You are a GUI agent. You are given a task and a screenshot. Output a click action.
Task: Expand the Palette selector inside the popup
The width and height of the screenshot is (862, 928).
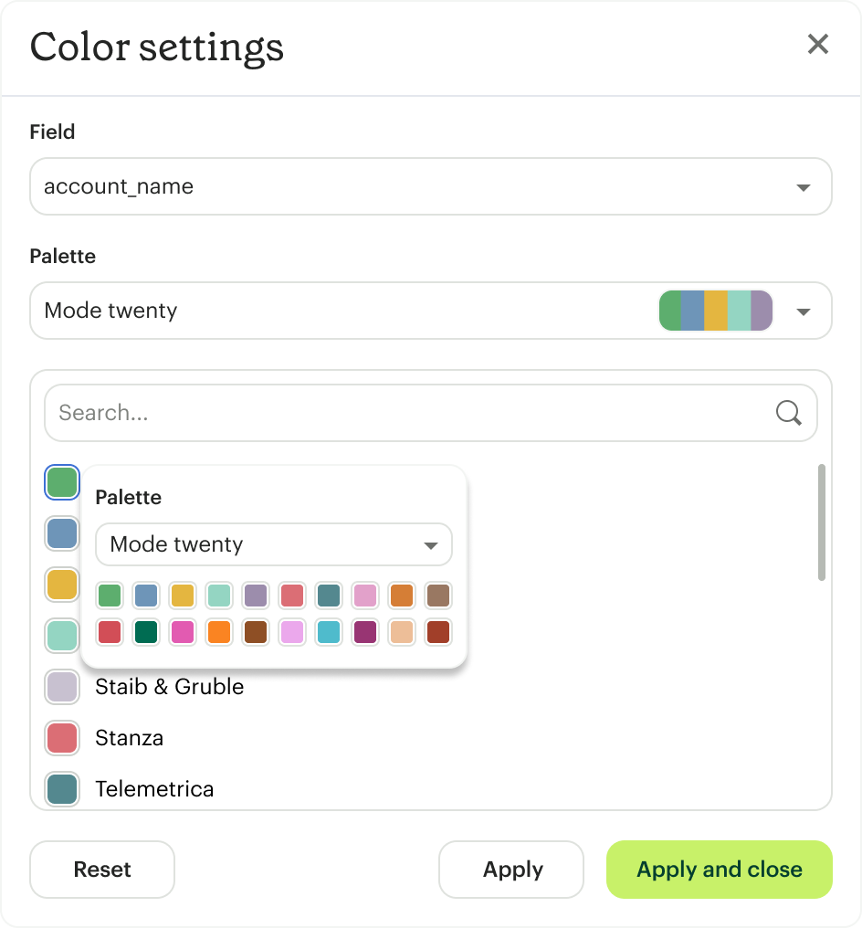coord(273,544)
